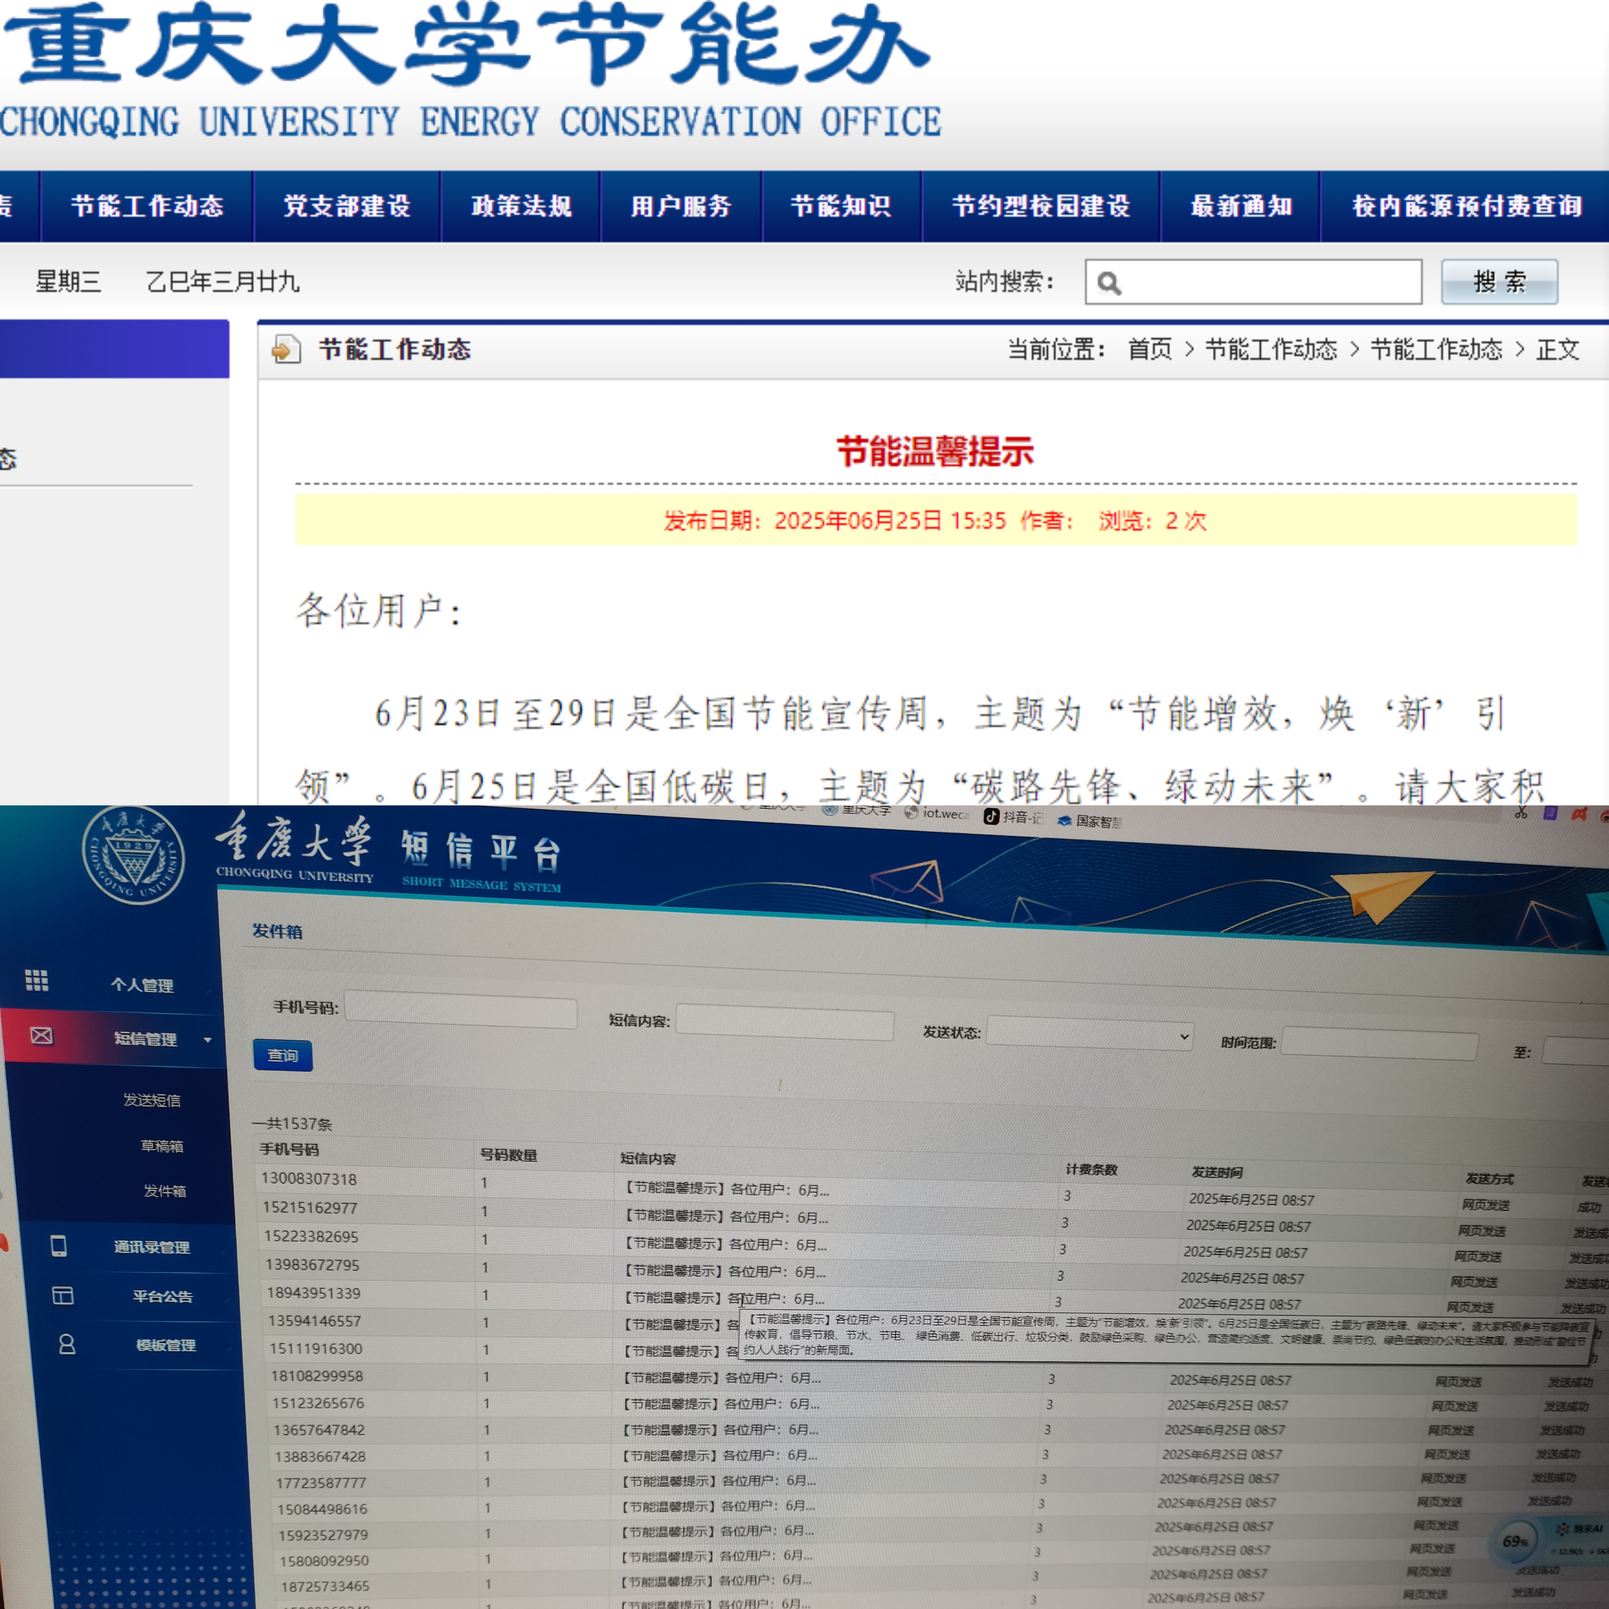Click the 发件箱 page heading
The image size is (1609, 1609).
pos(277,931)
